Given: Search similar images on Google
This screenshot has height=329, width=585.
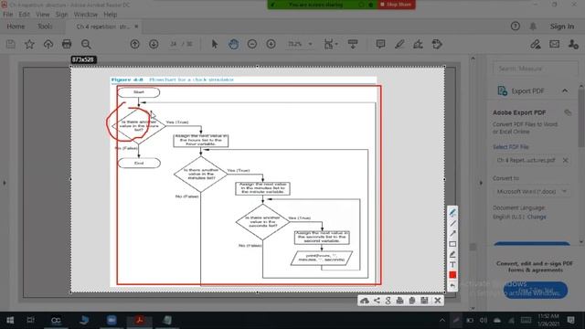Looking at the screenshot, I should pyautogui.click(x=388, y=301).
